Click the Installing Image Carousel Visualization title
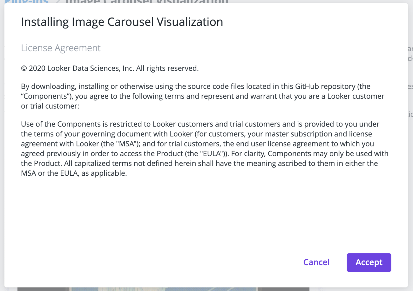The height and width of the screenshot is (291, 413). click(122, 22)
